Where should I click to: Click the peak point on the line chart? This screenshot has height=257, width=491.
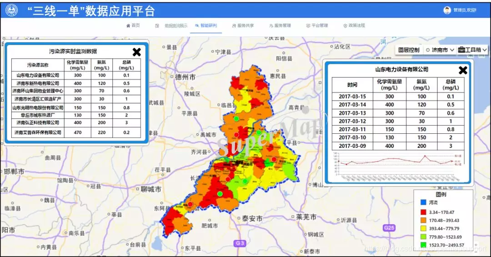click(x=425, y=156)
